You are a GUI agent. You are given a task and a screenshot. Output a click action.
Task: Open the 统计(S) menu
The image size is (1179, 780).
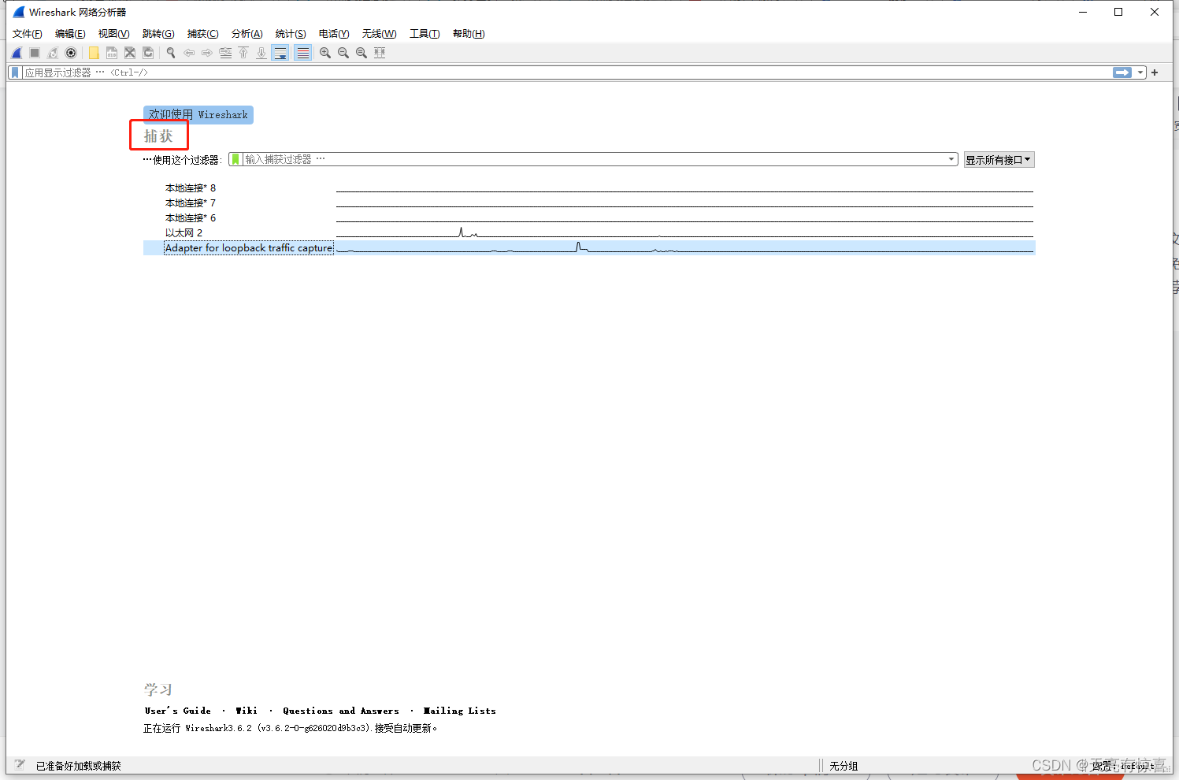pos(291,34)
